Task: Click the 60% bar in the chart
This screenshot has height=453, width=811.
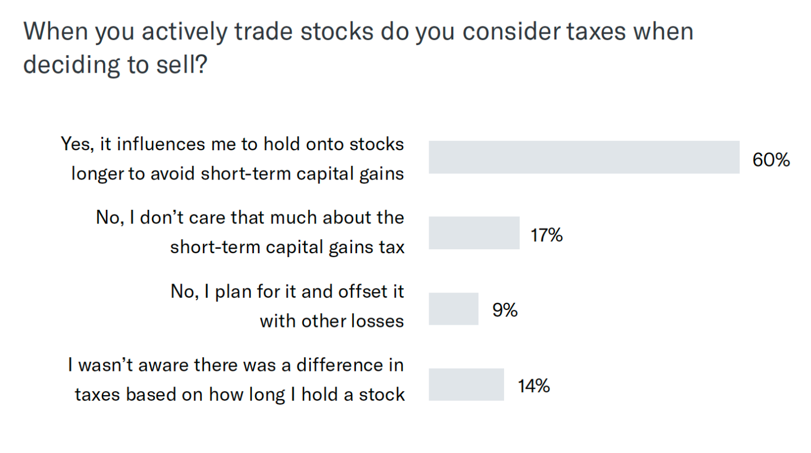Action: [583, 157]
